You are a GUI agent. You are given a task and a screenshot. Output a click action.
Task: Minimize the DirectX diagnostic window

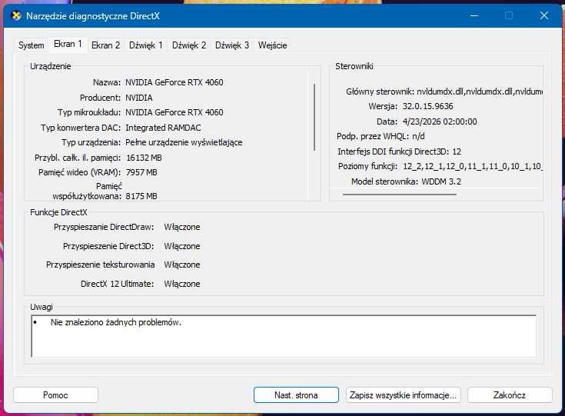(474, 16)
